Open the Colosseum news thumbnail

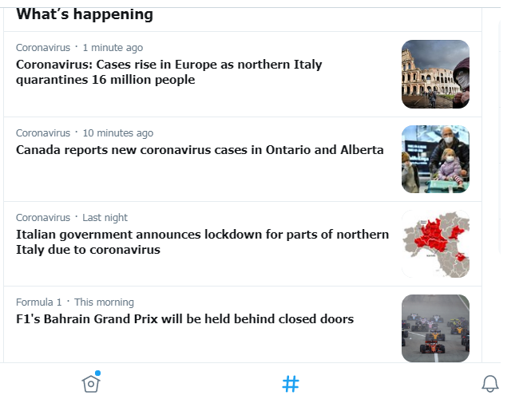pyautogui.click(x=436, y=74)
